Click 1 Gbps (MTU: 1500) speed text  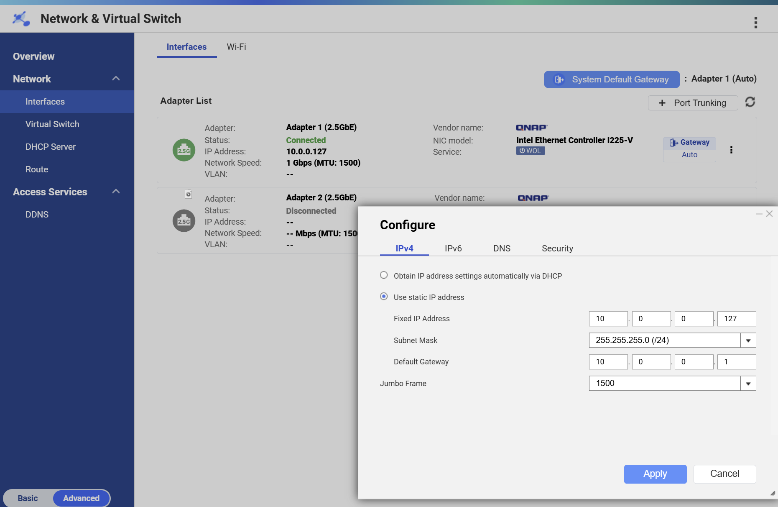click(x=323, y=163)
